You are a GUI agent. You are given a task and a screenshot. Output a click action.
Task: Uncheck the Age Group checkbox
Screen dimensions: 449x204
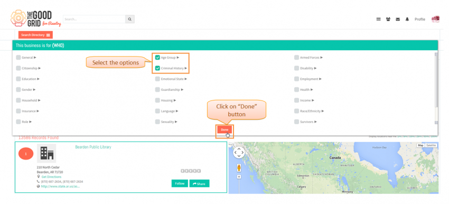[157, 58]
